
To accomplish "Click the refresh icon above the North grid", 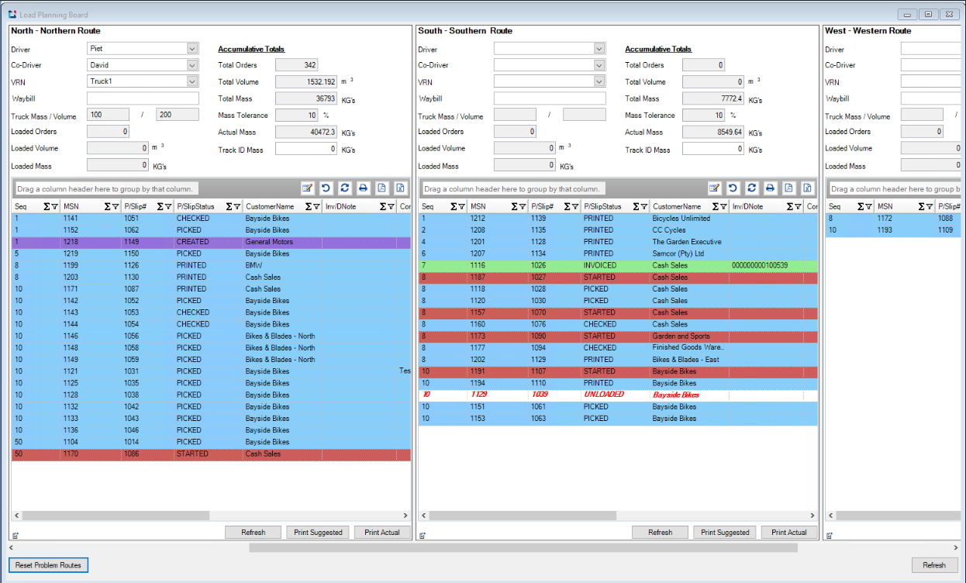I will point(344,188).
